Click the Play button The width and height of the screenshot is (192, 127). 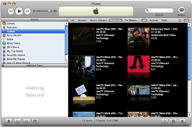(19, 11)
